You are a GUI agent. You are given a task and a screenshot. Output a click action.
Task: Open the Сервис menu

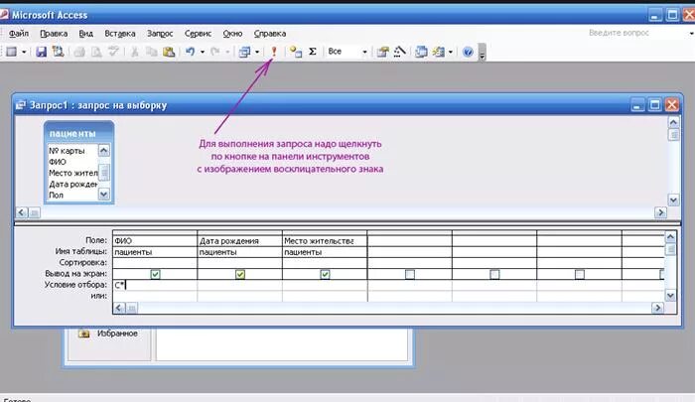[x=198, y=33]
